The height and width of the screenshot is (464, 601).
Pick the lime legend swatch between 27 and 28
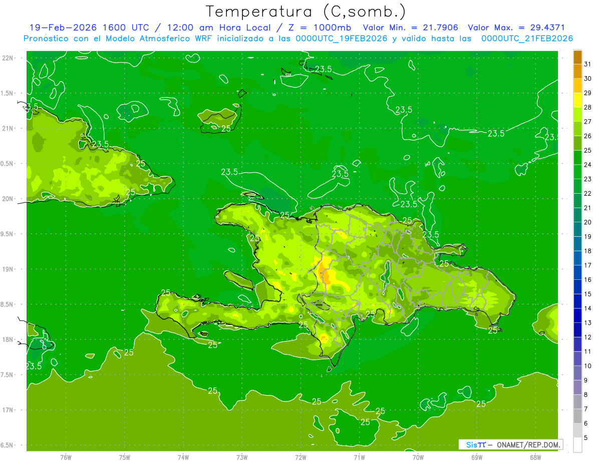pos(577,114)
